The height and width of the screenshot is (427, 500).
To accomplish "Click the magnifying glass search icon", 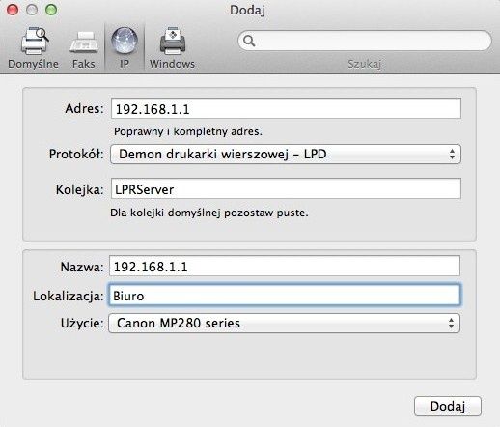I will point(249,41).
